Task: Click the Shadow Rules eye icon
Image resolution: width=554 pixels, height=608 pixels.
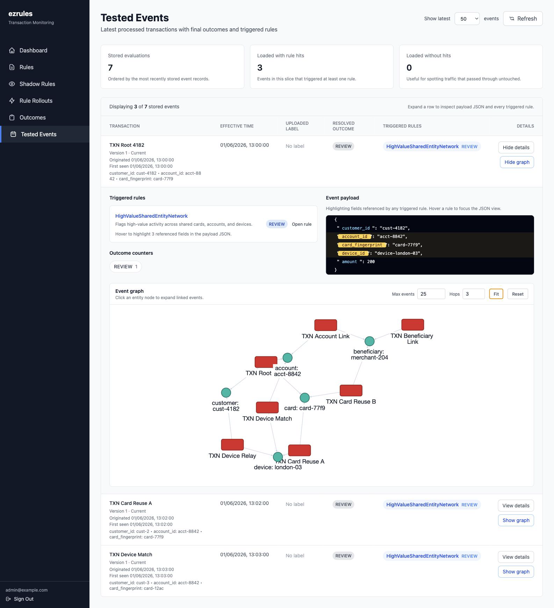Action: [x=12, y=84]
